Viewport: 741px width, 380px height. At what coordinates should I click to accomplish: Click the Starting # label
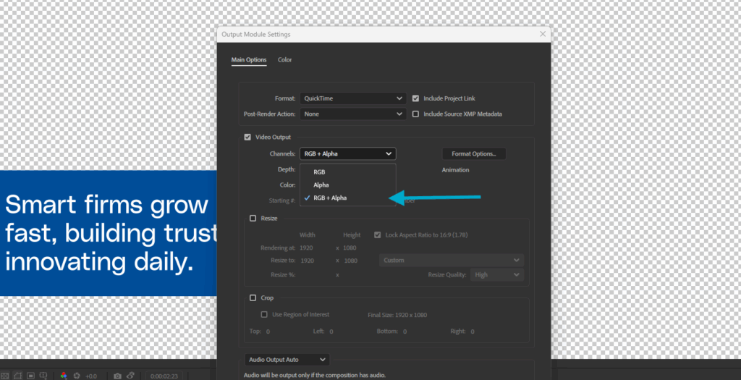(282, 201)
